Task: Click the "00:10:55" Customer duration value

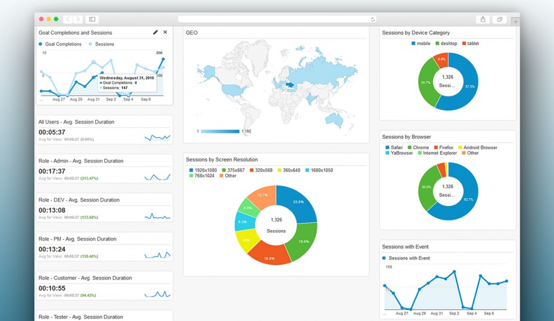Action: click(x=52, y=288)
